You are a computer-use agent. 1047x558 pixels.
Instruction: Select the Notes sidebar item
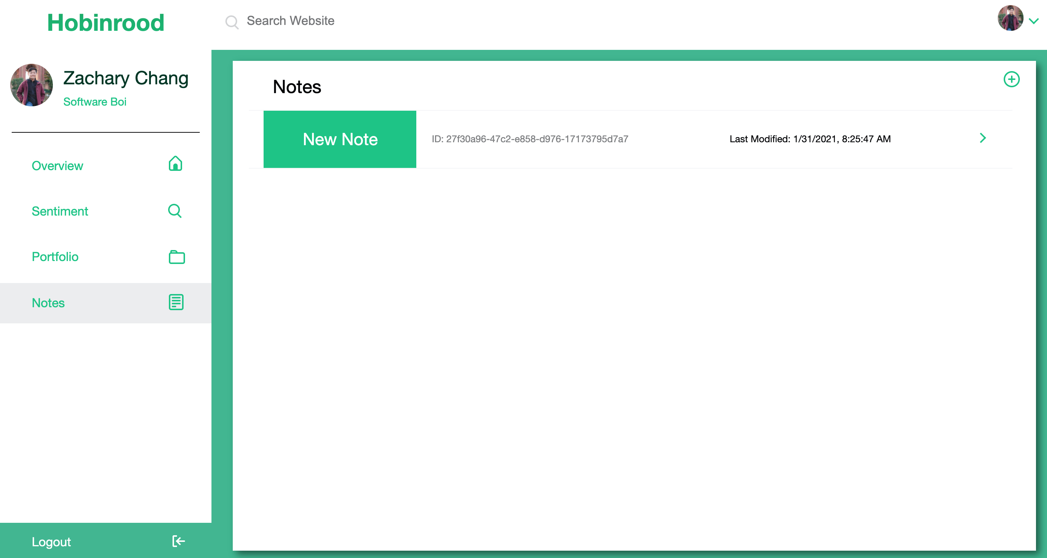pyautogui.click(x=48, y=303)
